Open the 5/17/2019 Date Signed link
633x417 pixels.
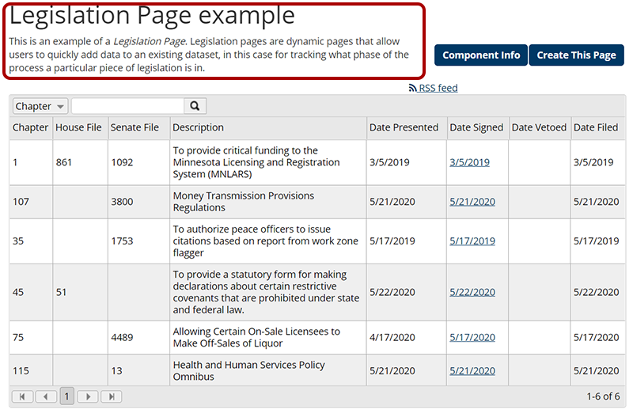(472, 241)
